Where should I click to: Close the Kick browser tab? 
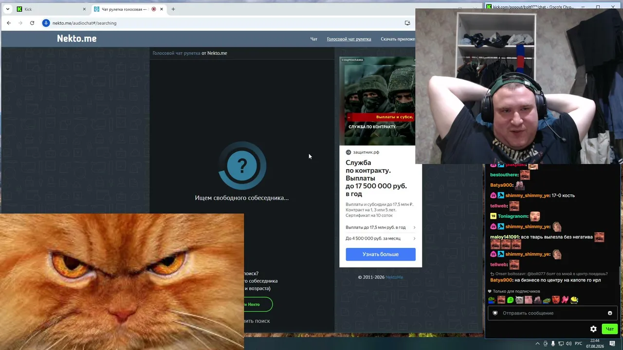[x=84, y=9]
